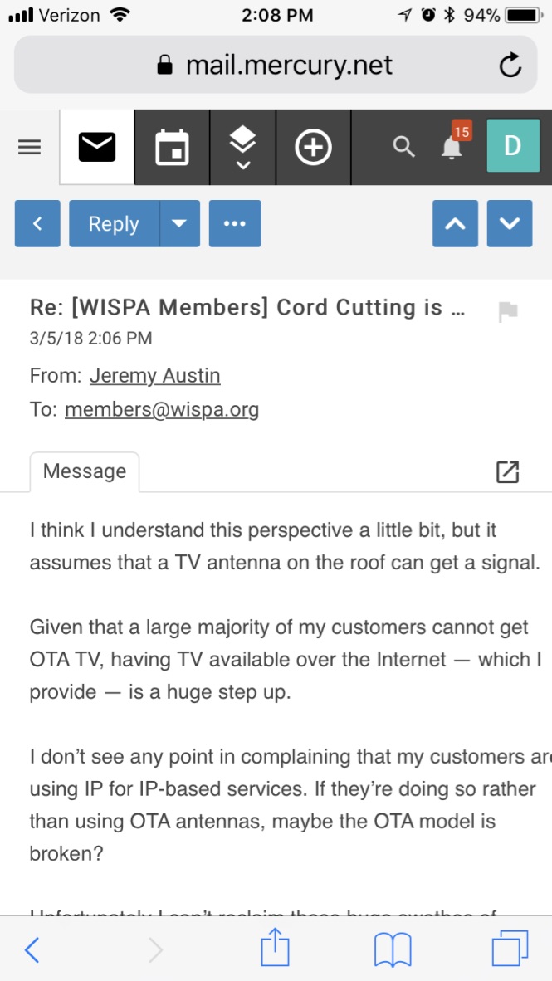Open the mail envelope tab
The image size is (552, 981).
pyautogui.click(x=97, y=148)
